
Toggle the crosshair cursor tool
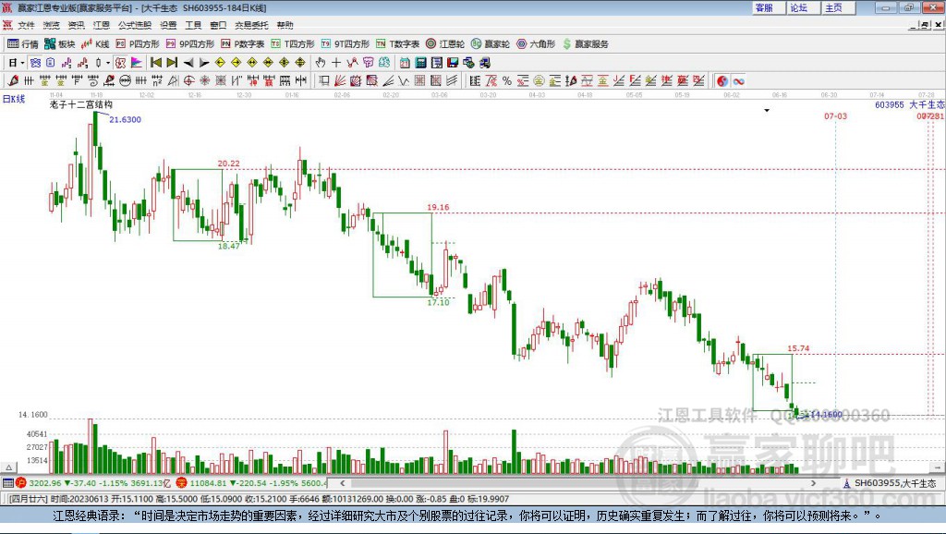[336, 62]
